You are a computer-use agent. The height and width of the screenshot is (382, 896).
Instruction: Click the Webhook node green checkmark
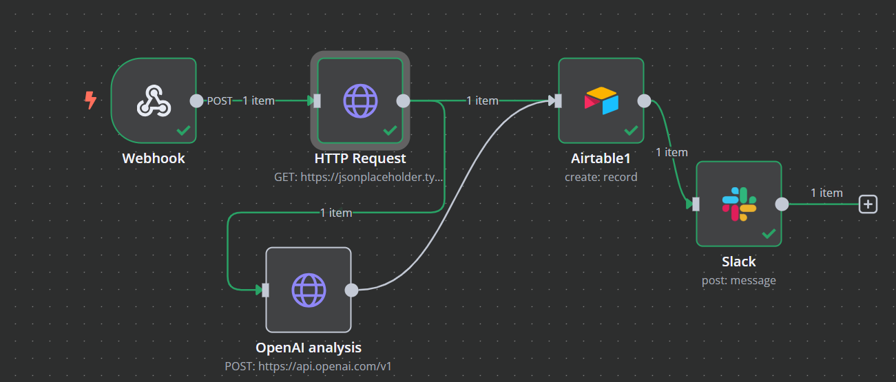point(183,130)
